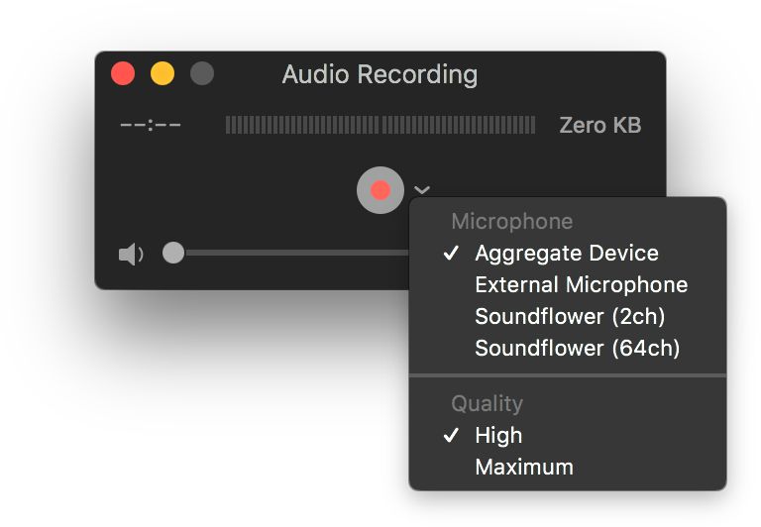Open the options chevron beside record button
This screenshot has height=527, width=761.
tap(422, 190)
